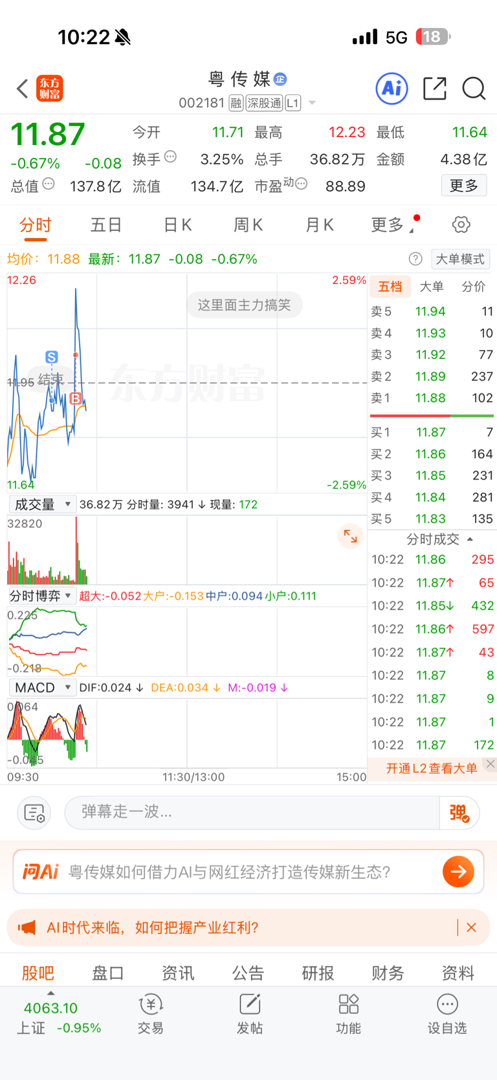Tap the enterprise badge next to 粤传媒
497x1080 pixels.
[280, 79]
